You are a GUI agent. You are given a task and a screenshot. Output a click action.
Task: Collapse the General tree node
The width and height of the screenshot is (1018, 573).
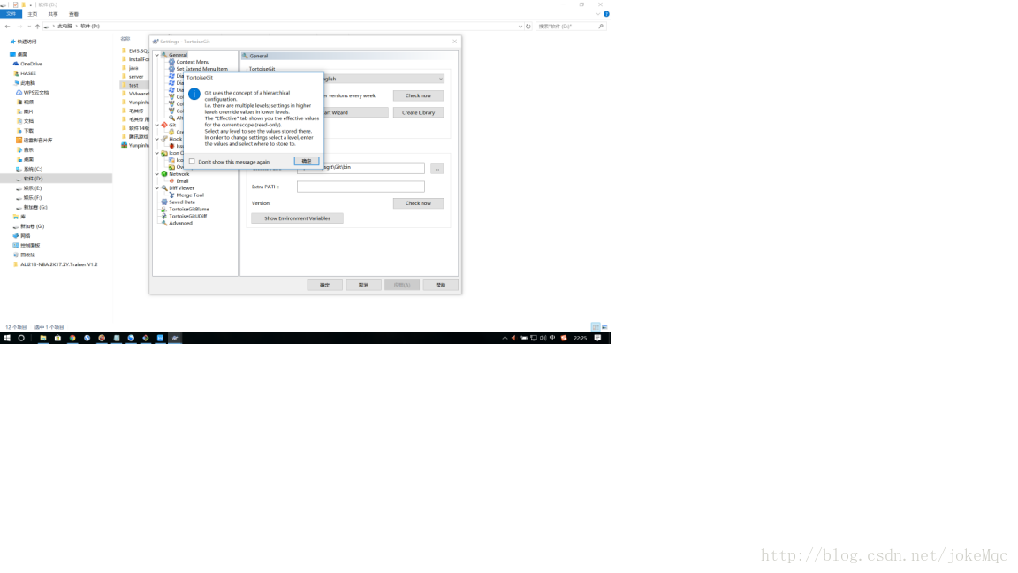157,55
